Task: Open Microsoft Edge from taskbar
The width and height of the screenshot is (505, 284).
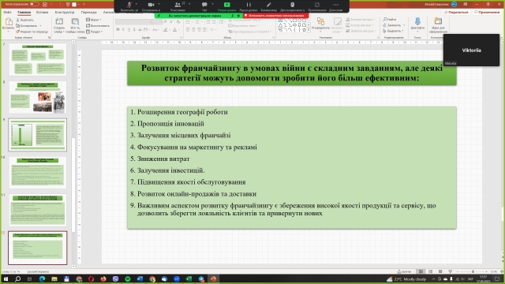Action: 42,278
